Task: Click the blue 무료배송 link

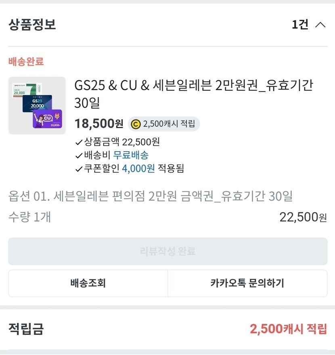Action: [x=131, y=155]
